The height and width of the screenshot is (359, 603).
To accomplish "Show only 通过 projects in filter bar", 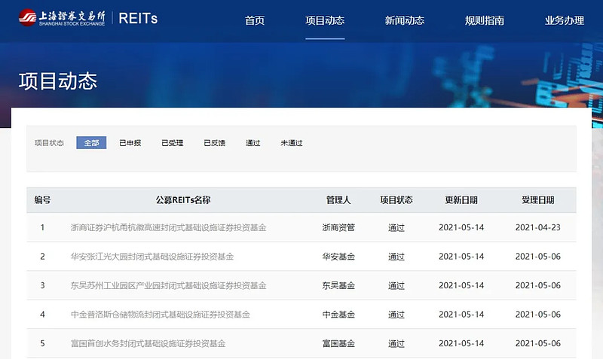I will (253, 143).
